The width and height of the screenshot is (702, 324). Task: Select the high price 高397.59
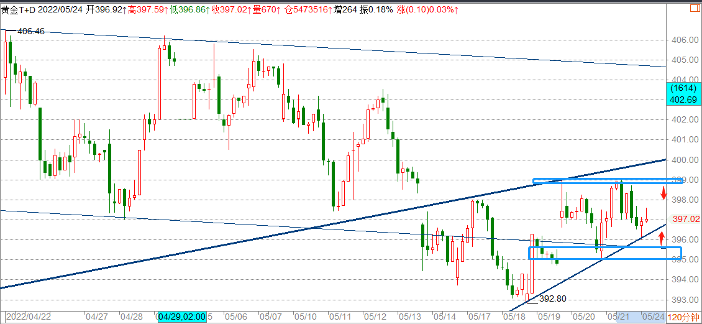pos(148,9)
